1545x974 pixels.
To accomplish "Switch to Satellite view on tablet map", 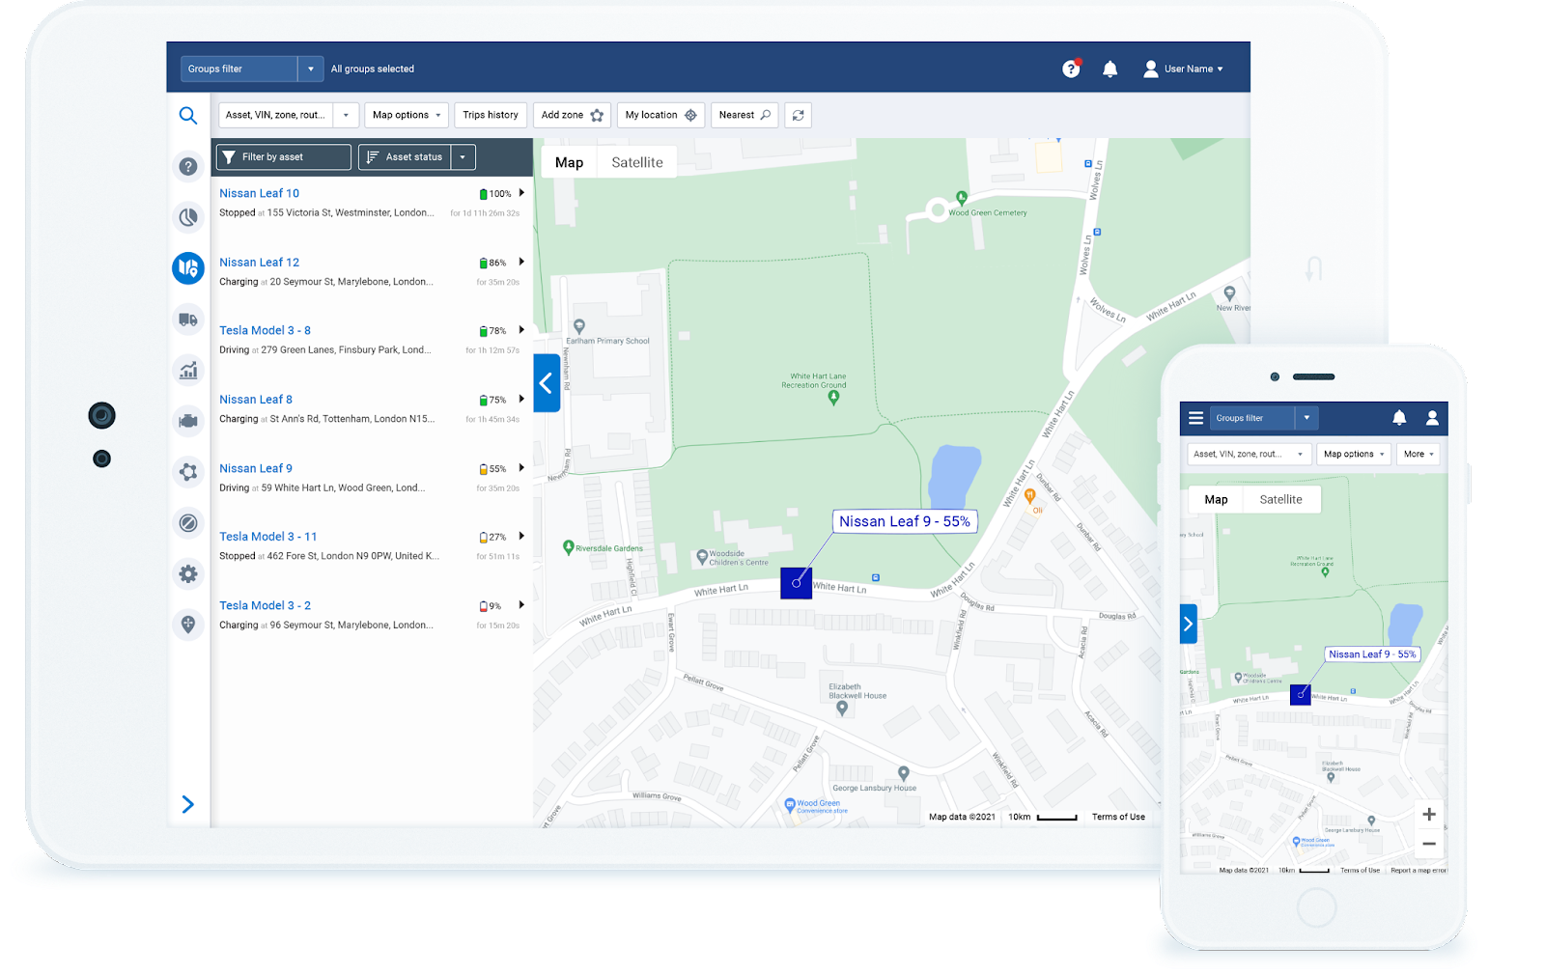I will pyautogui.click(x=637, y=162).
